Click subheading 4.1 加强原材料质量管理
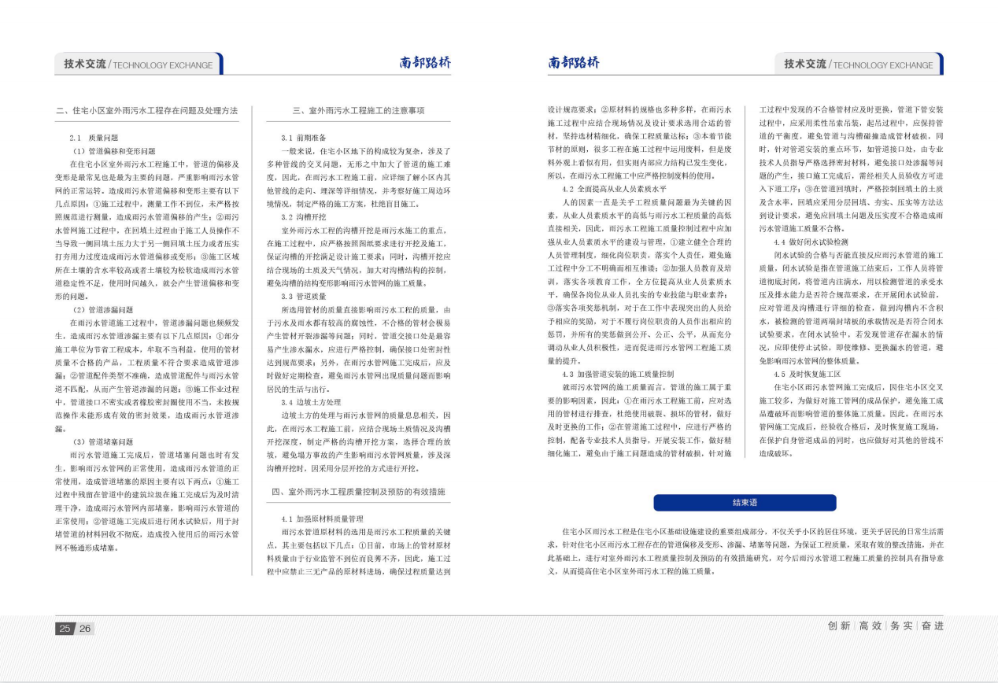The height and width of the screenshot is (683, 998). 322,519
